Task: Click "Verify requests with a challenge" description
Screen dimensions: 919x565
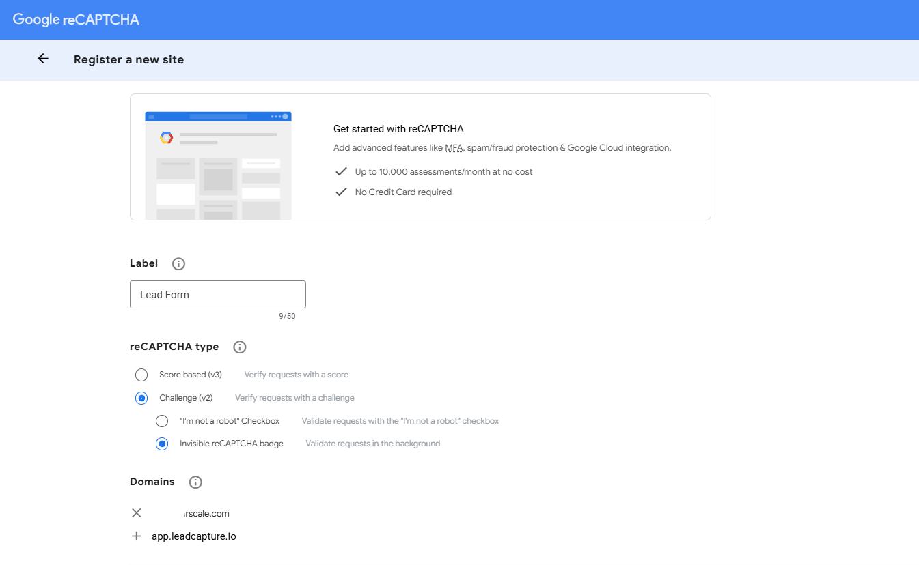Action: click(x=294, y=398)
